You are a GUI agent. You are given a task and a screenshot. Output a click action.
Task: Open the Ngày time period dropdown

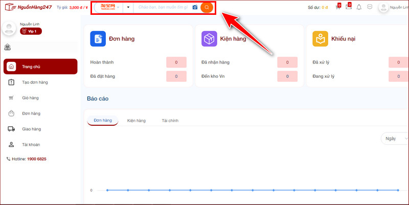393,139
